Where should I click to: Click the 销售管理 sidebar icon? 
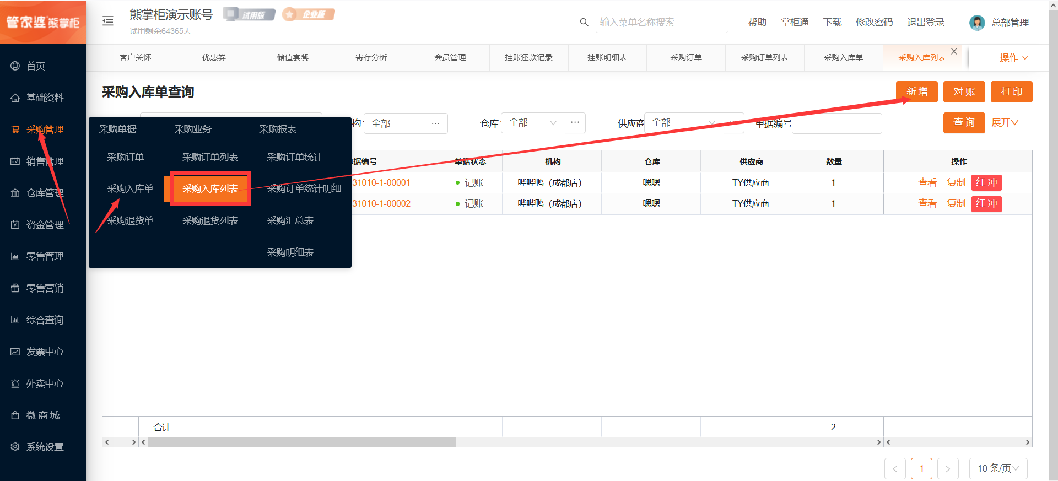[15, 161]
